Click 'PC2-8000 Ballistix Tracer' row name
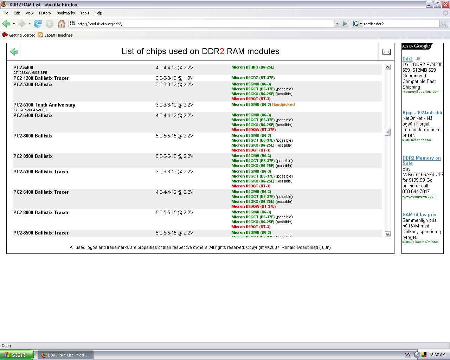 [x=41, y=212]
